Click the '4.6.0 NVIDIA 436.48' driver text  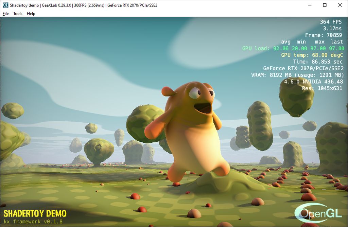coord(313,82)
